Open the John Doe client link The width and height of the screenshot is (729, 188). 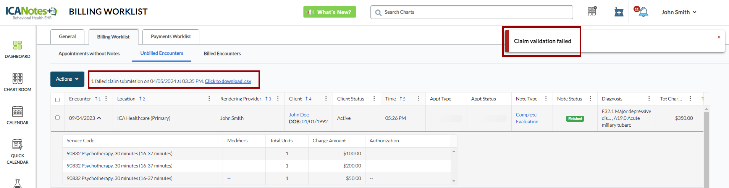pos(299,115)
